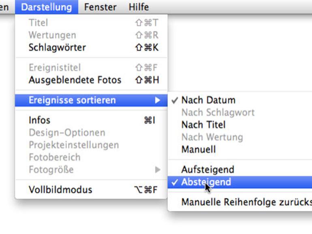312x234 pixels.
Task: Open the Hilfe menu
Action: click(139, 7)
